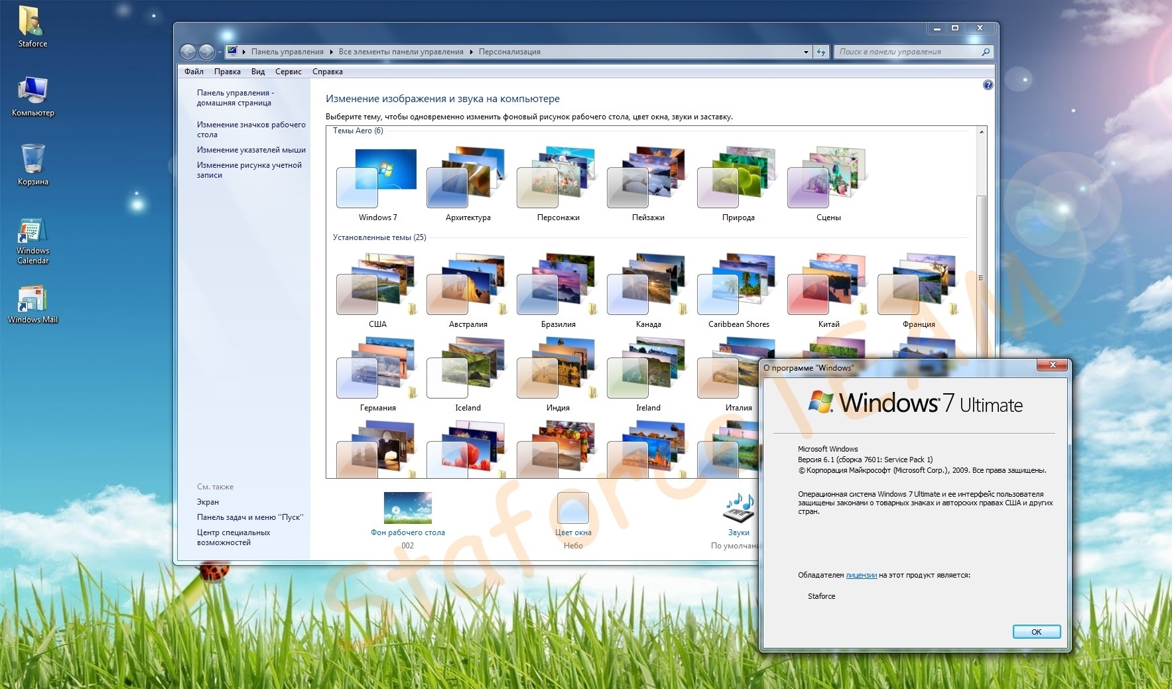This screenshot has height=689, width=1172.
Task: Expand the address bar history dropdown
Action: click(x=806, y=52)
